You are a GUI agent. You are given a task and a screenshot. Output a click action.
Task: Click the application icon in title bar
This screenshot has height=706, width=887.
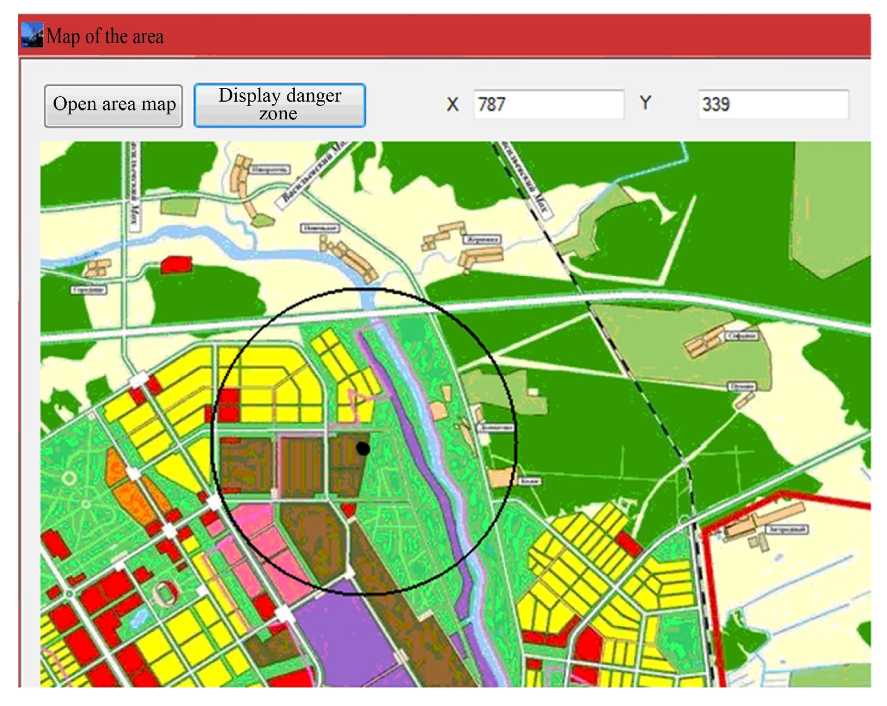point(32,35)
